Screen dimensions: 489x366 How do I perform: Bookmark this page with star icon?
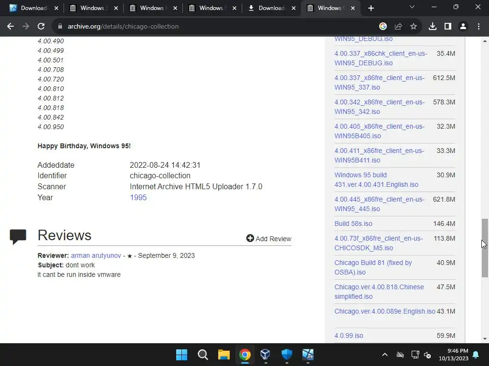click(x=413, y=27)
